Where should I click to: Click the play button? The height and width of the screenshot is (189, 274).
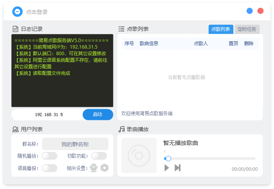click(x=167, y=168)
